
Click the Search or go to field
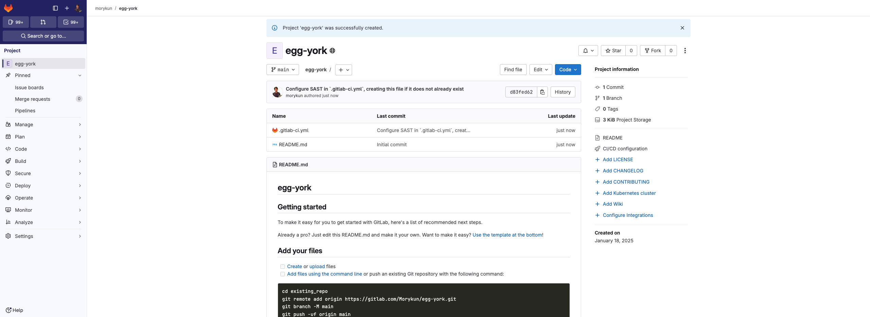pyautogui.click(x=43, y=36)
